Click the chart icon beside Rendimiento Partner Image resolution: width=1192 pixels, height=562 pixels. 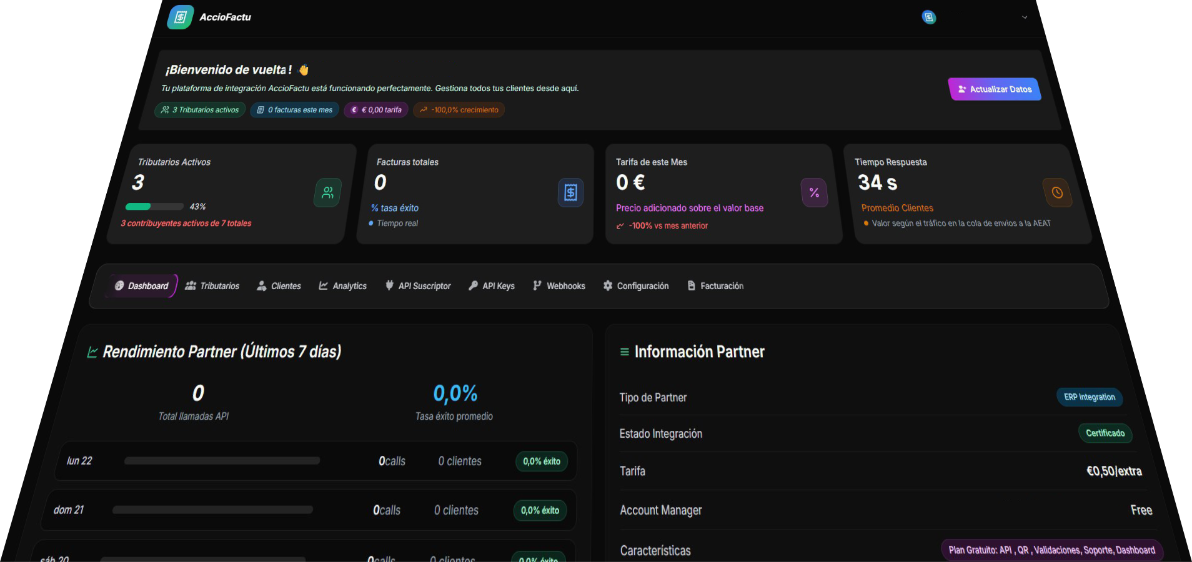[92, 352]
